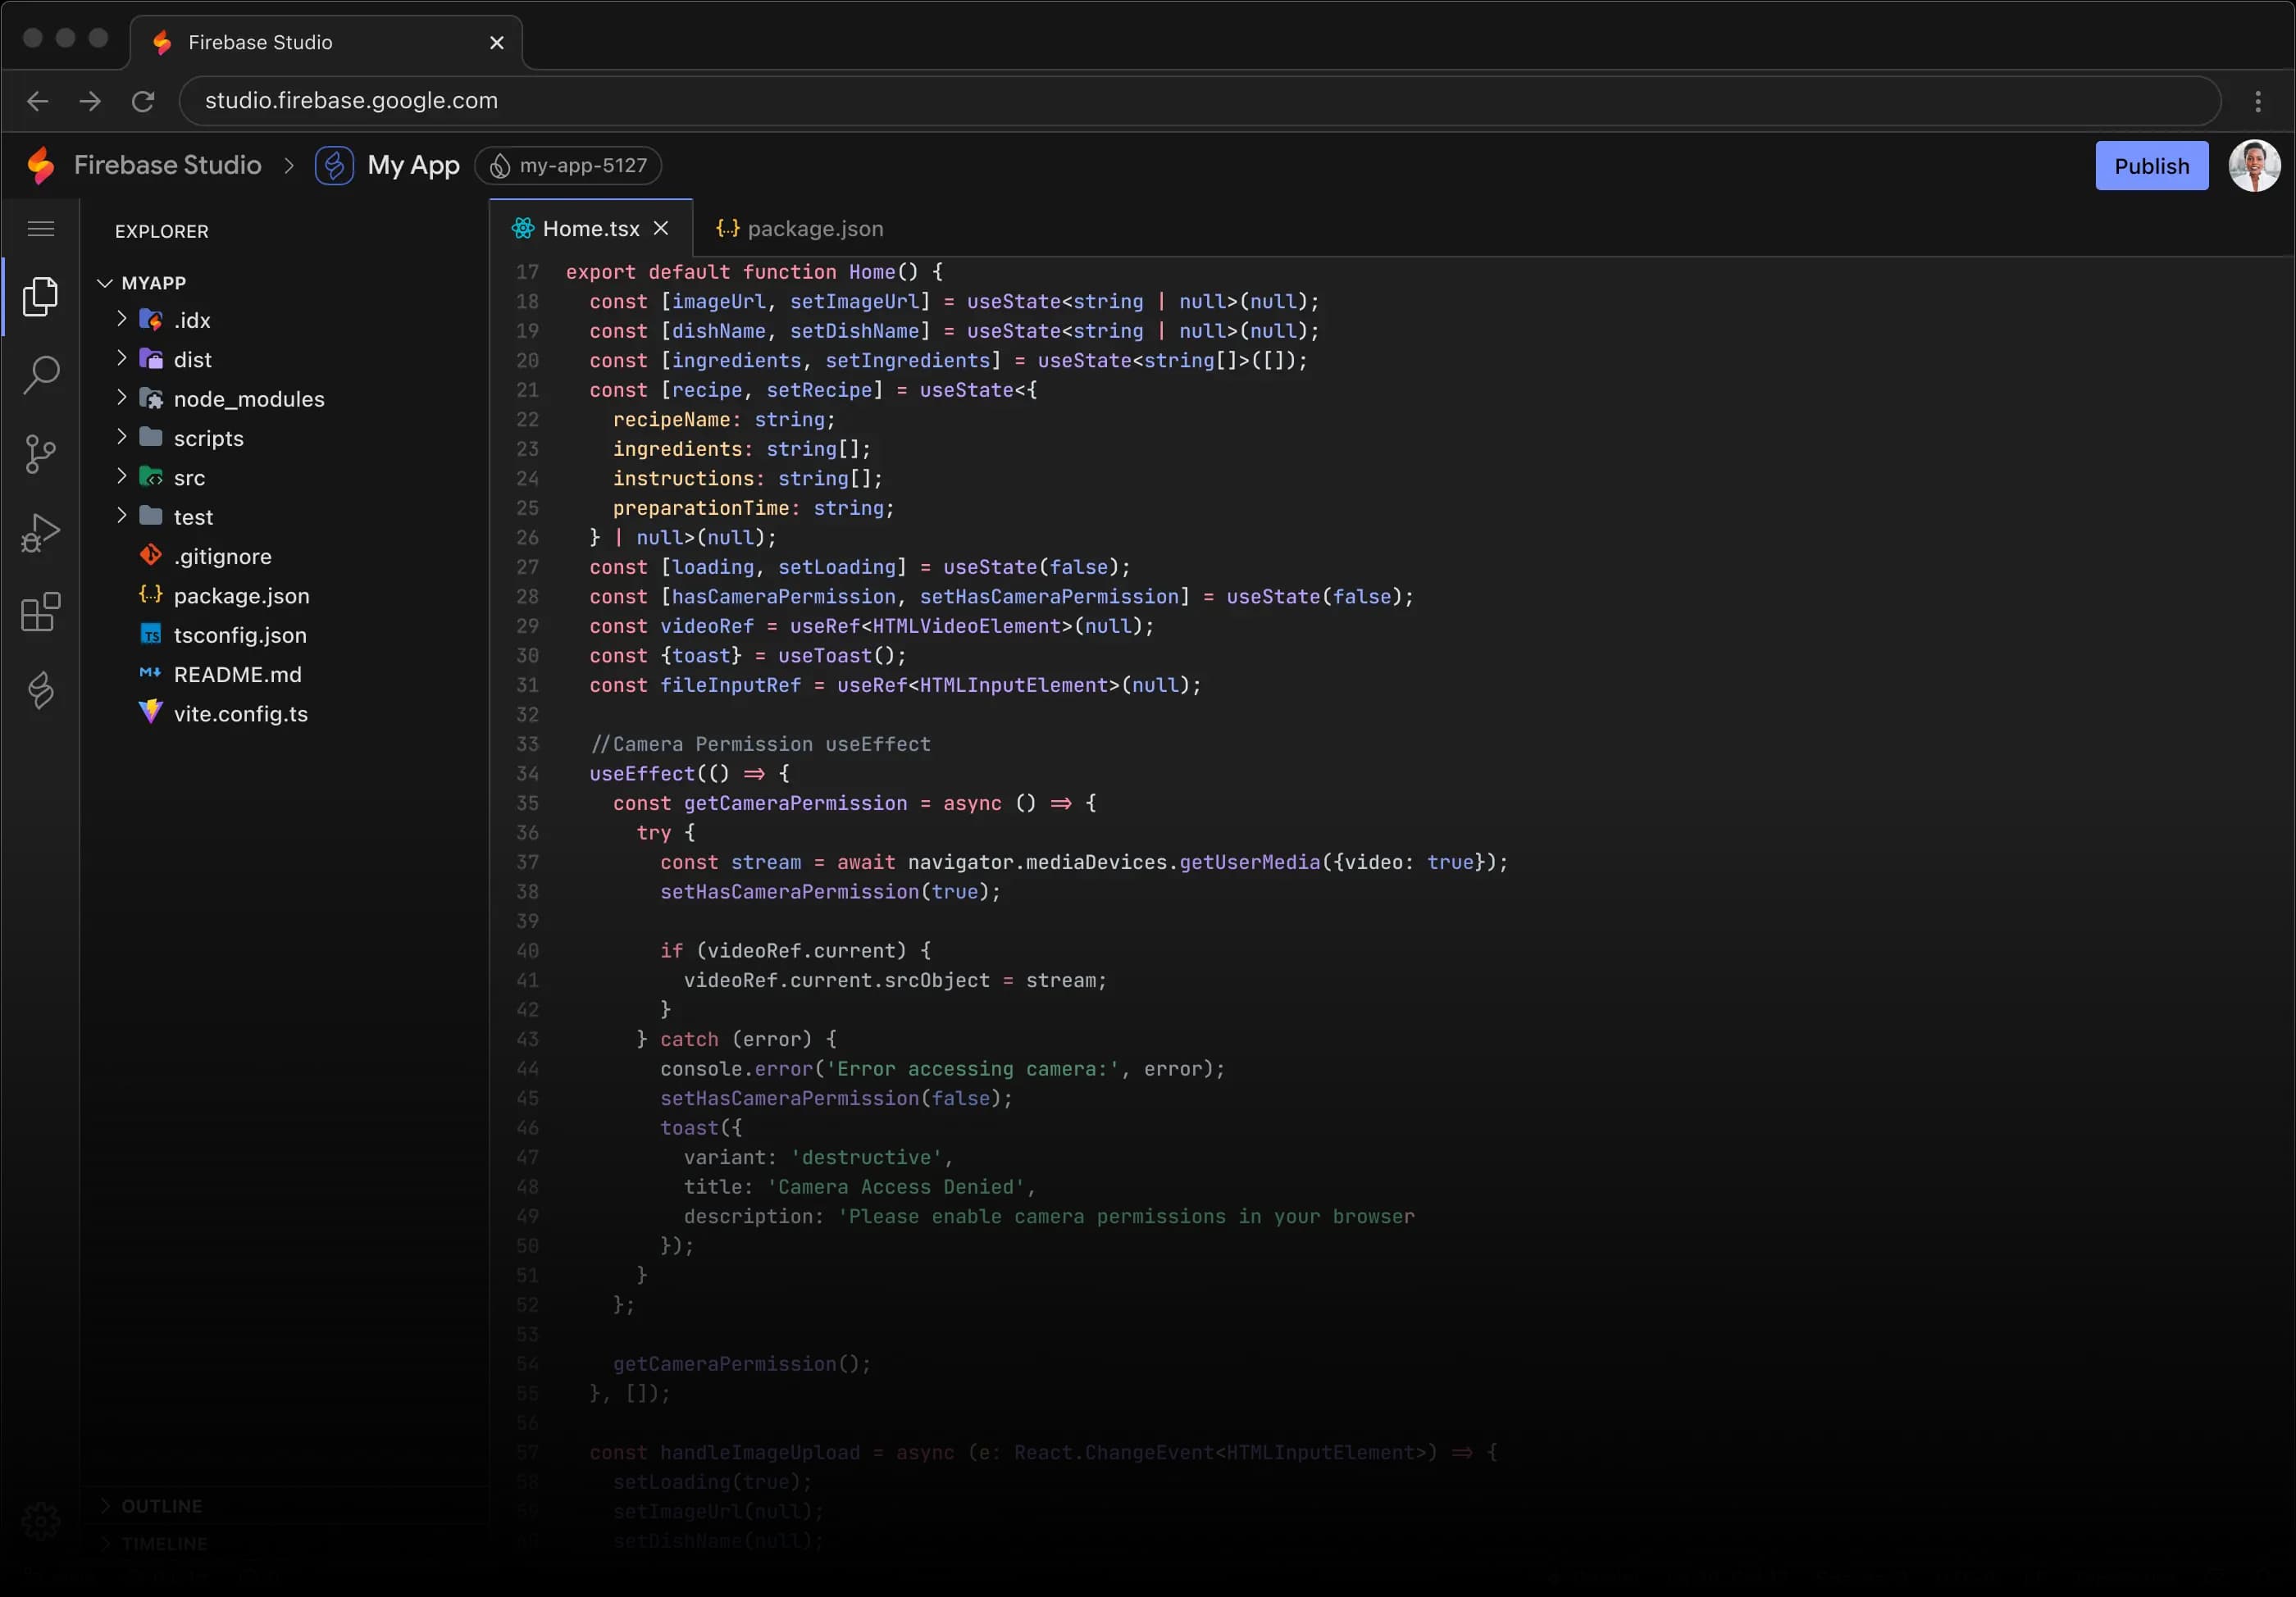Viewport: 2296px width, 1597px height.
Task: Click the browser address bar URL
Action: click(350, 100)
